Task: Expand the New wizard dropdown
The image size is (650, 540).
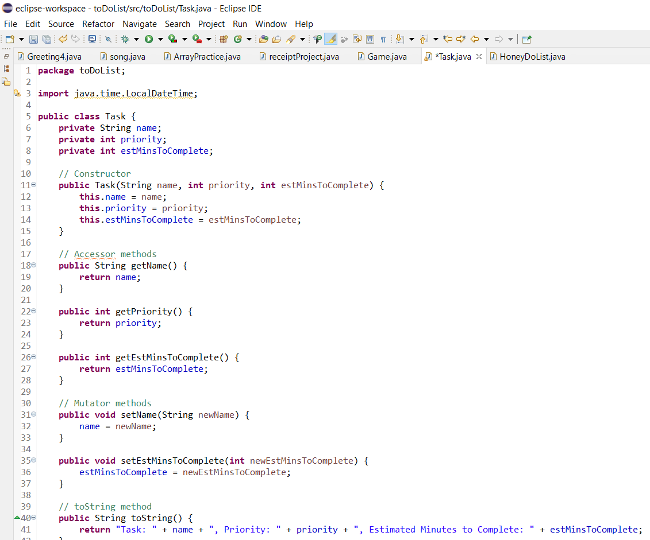Action: [x=21, y=38]
